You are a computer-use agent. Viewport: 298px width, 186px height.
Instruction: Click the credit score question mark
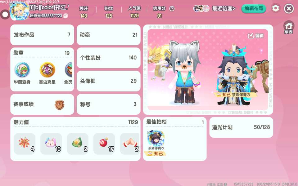(x=172, y=9)
